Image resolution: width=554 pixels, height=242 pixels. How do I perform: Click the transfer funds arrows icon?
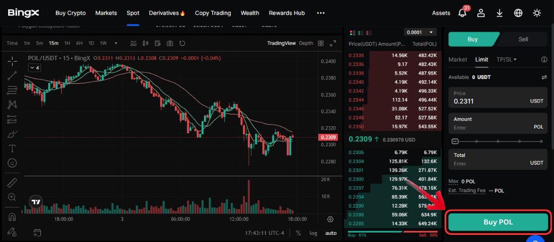click(x=544, y=77)
